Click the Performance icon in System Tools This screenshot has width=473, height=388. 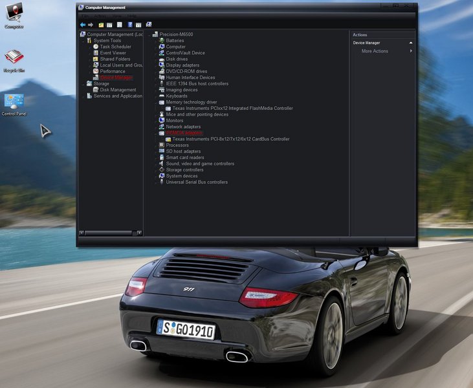tap(96, 71)
